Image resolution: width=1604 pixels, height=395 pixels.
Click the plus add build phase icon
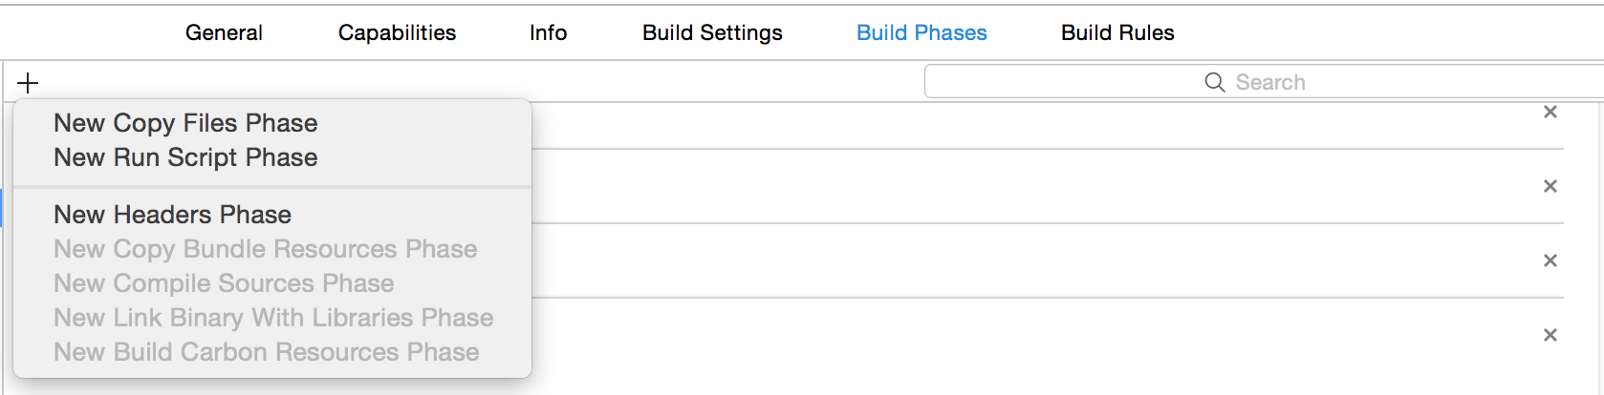point(28,83)
